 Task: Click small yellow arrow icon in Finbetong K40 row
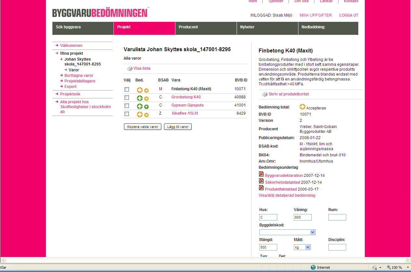146,91
